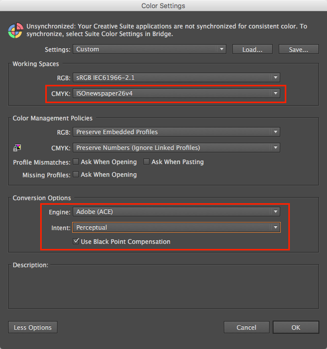Image resolution: width=327 pixels, height=349 pixels.
Task: Enable Profile Mismatches Ask When Opening
Action: coord(76,162)
